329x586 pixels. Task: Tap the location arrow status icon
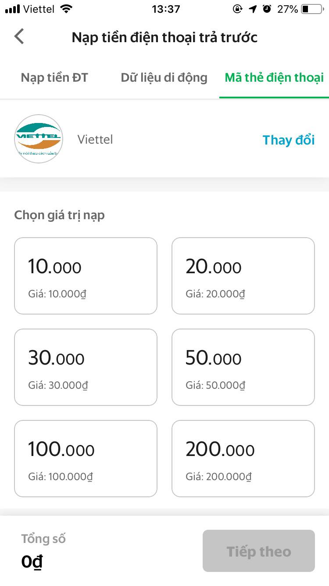pyautogui.click(x=253, y=9)
